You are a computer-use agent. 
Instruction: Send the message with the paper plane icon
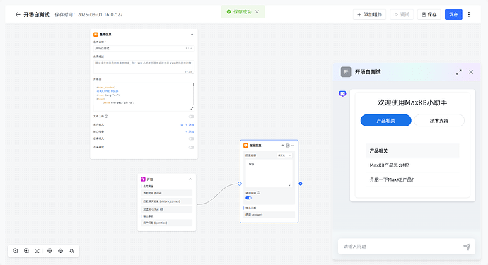click(x=467, y=247)
